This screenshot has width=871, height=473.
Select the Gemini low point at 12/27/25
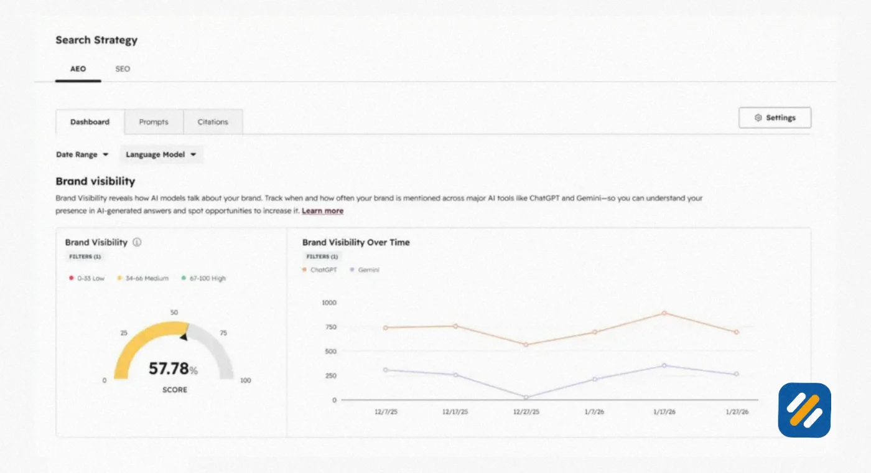526,397
